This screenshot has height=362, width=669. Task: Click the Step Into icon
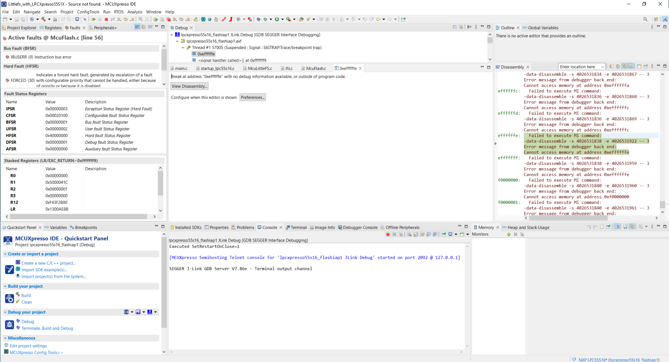119,19
